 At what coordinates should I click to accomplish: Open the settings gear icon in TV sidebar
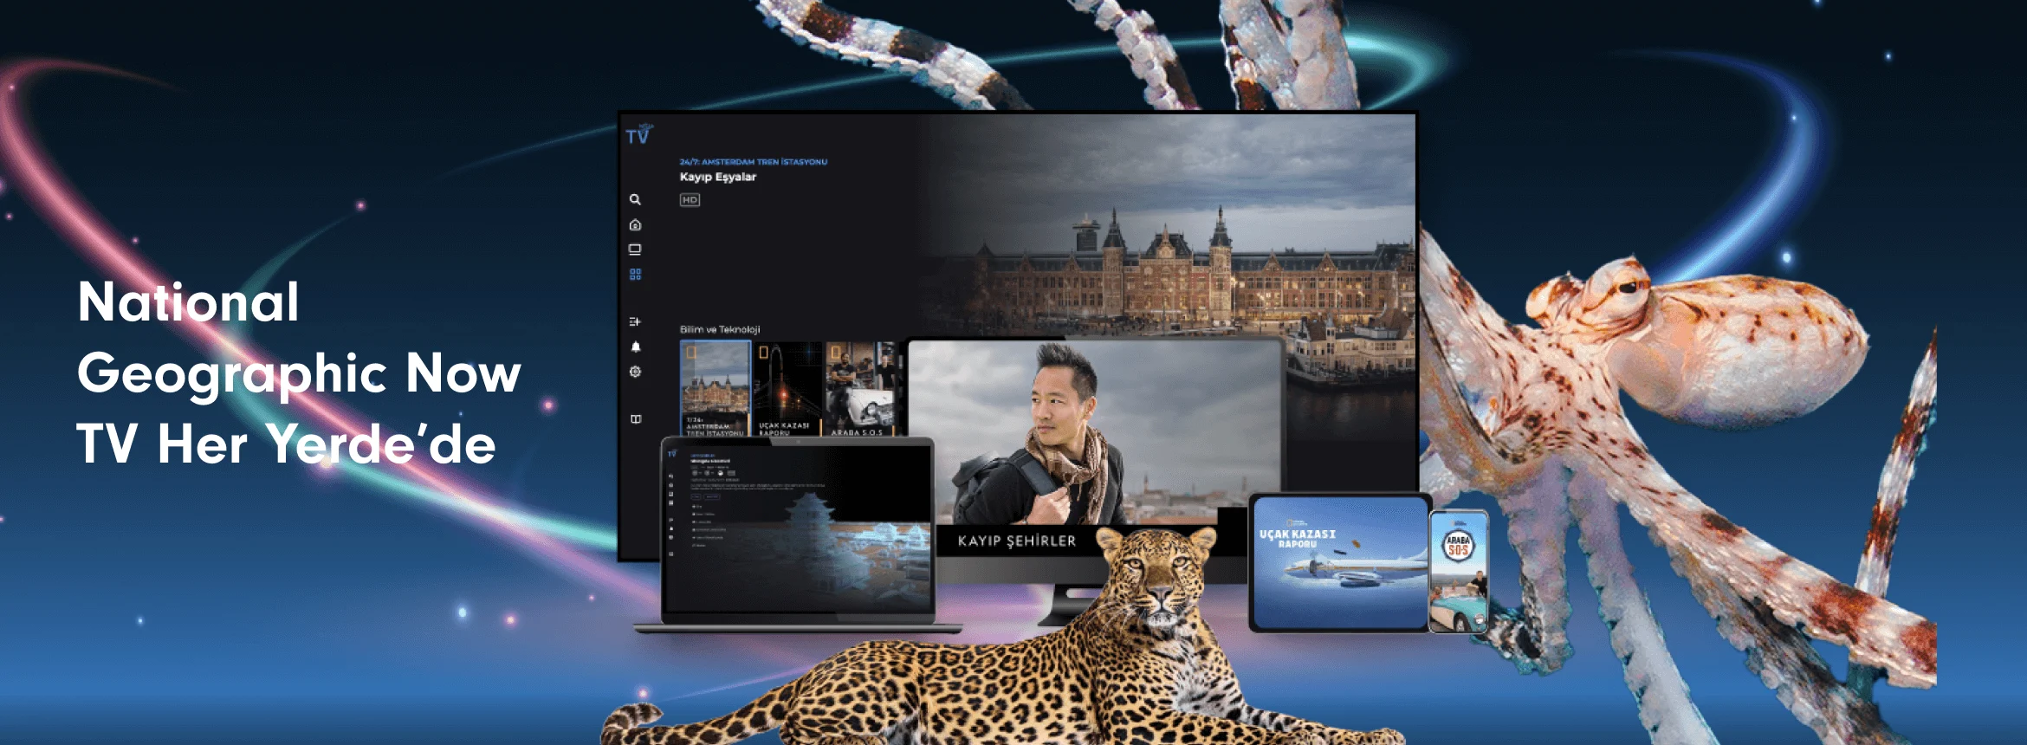pos(635,372)
